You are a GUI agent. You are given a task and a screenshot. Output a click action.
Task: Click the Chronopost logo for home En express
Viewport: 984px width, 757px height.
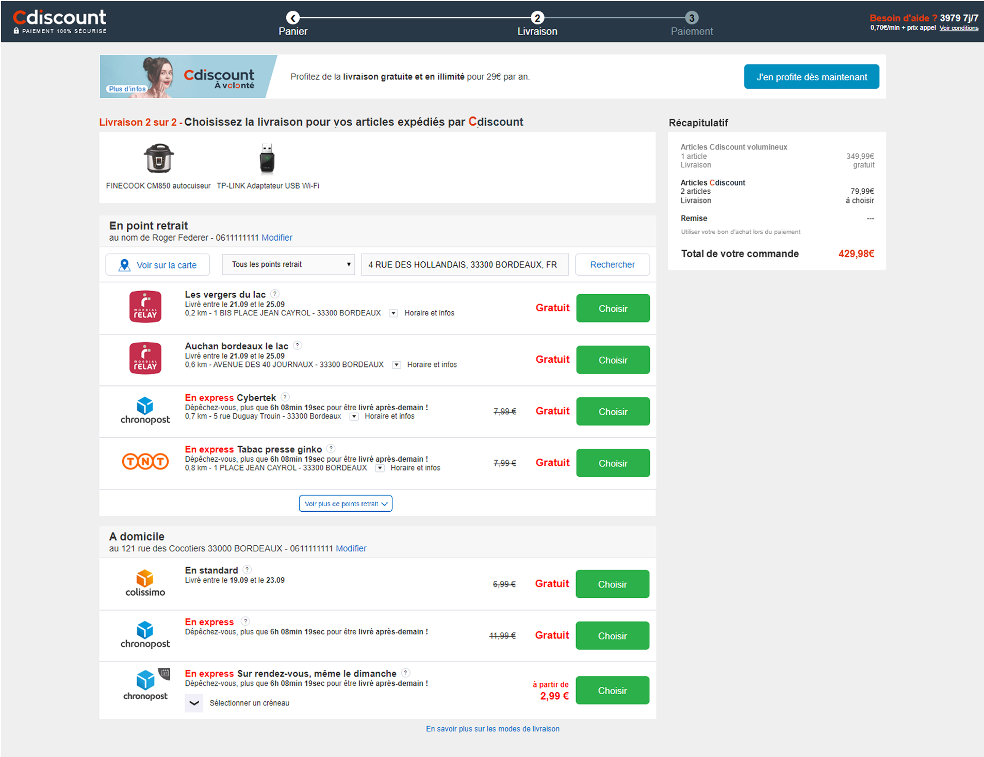pyautogui.click(x=145, y=635)
